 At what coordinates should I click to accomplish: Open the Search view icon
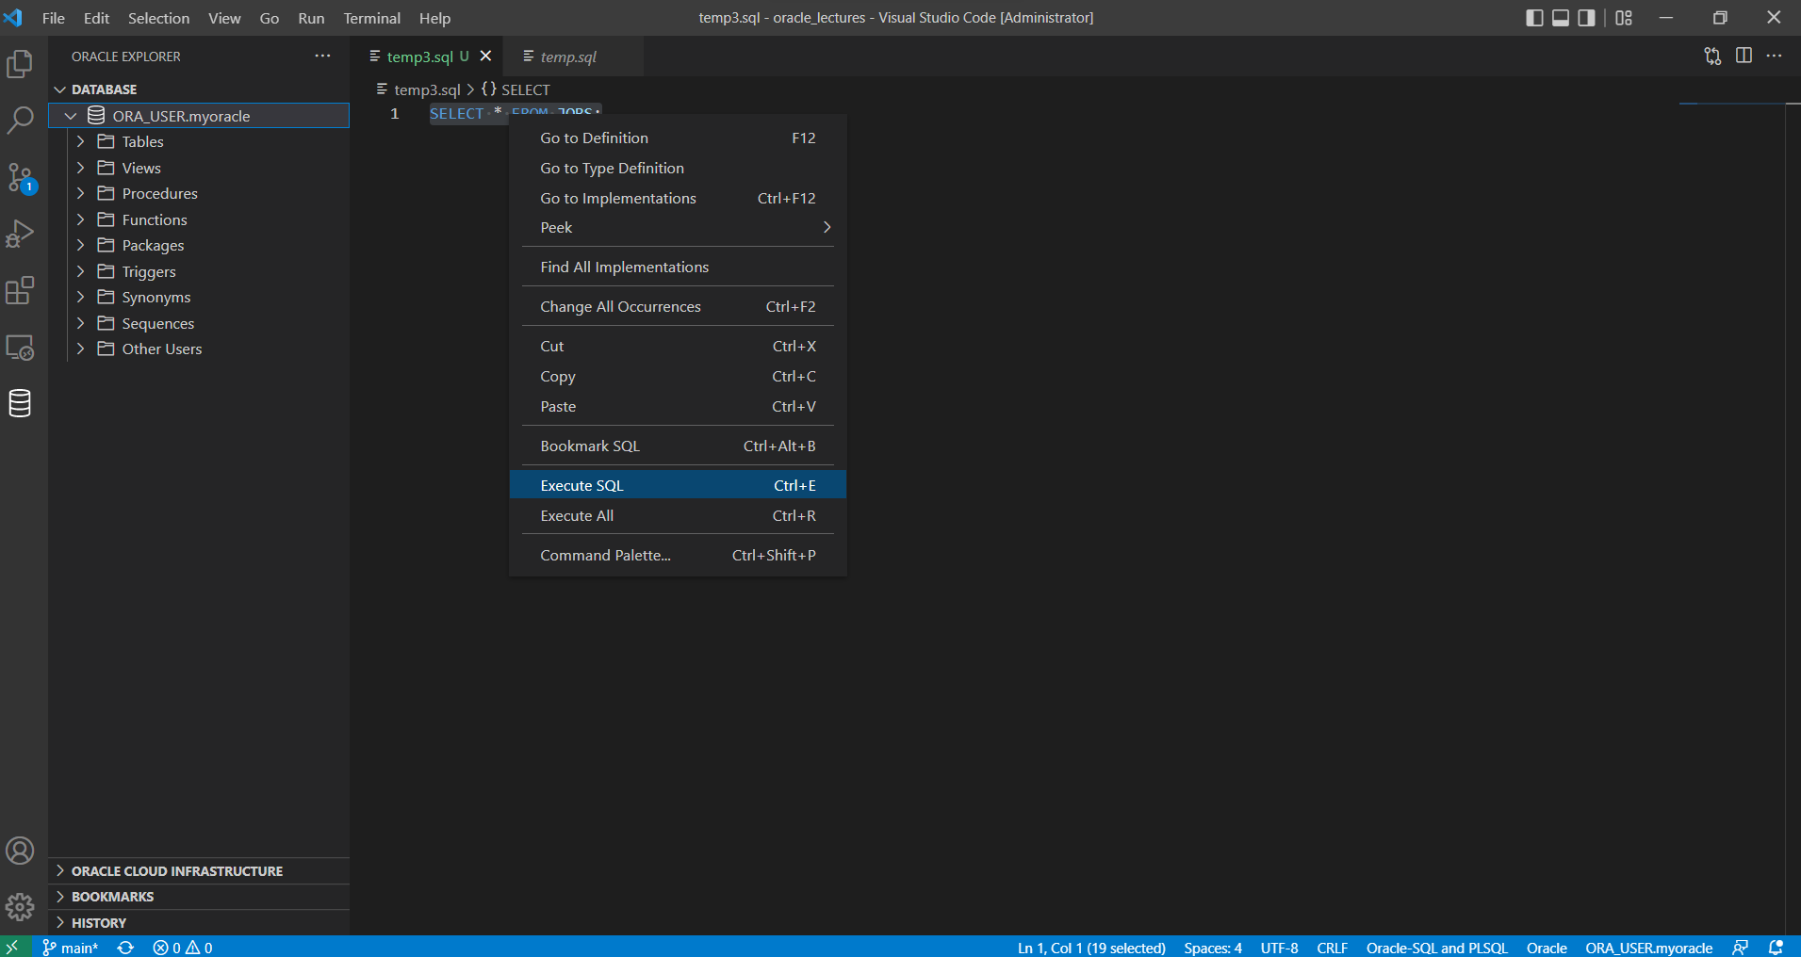(x=20, y=120)
